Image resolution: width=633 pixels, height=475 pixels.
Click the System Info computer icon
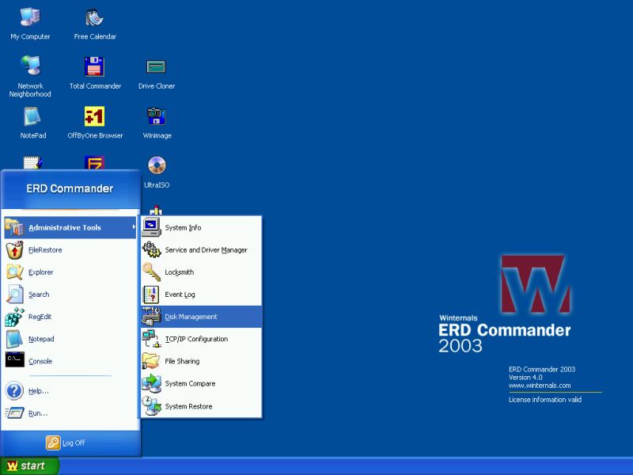pyautogui.click(x=151, y=227)
